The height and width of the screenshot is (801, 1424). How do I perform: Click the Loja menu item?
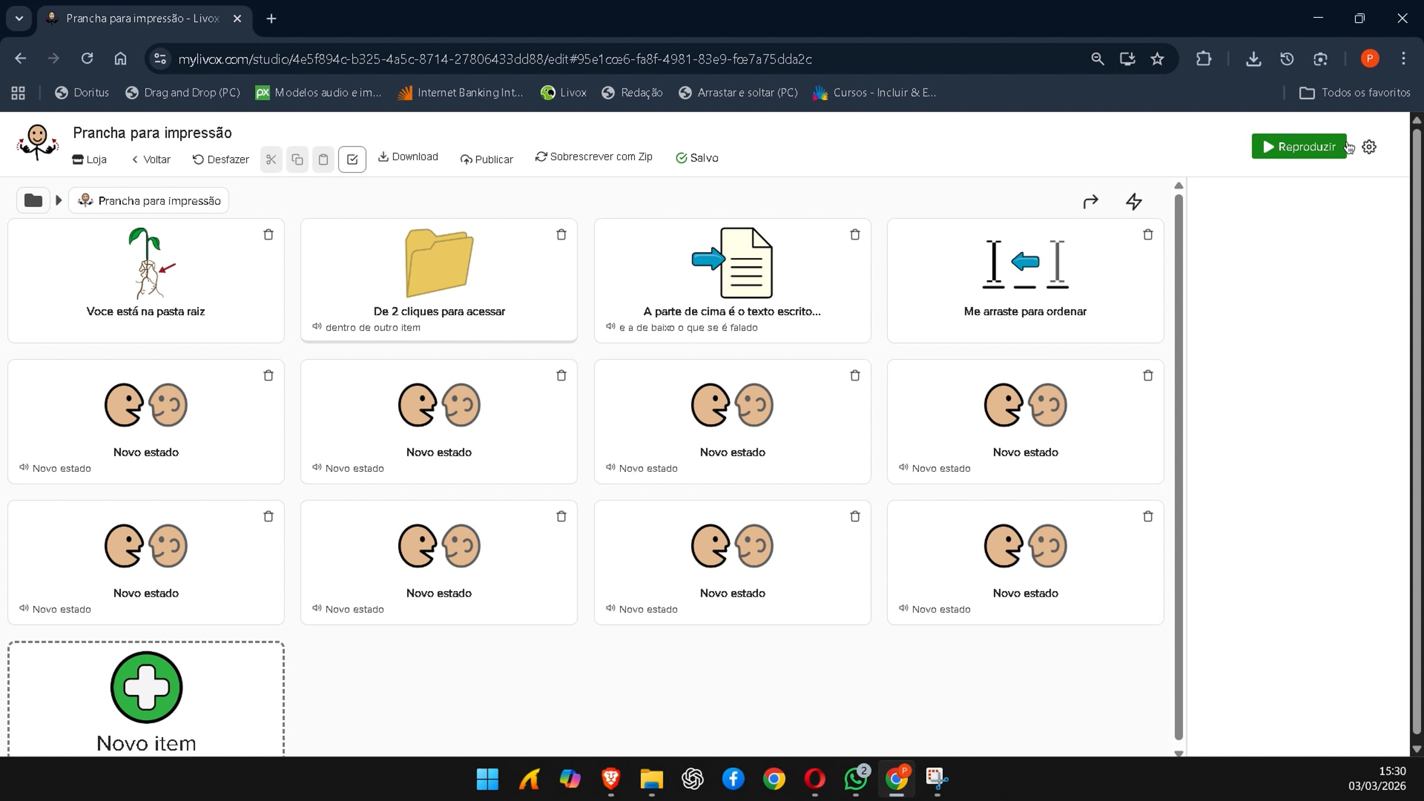pyautogui.click(x=90, y=159)
